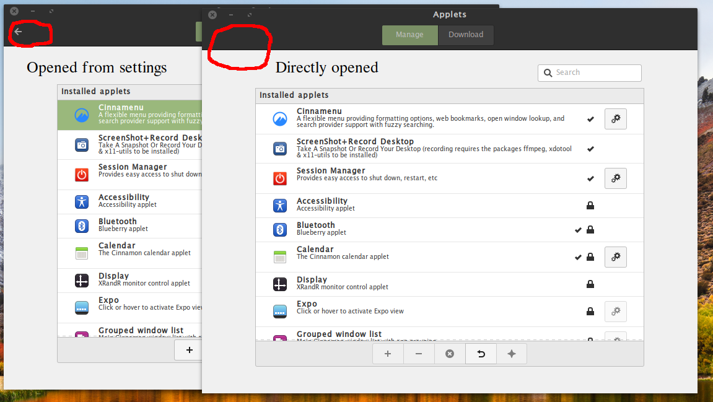Viewport: 713px width, 402px height.
Task: Click the checkmark on Session Manager row
Action: pos(590,179)
